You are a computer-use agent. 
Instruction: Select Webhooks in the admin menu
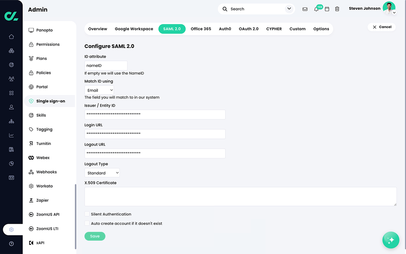[x=47, y=172]
